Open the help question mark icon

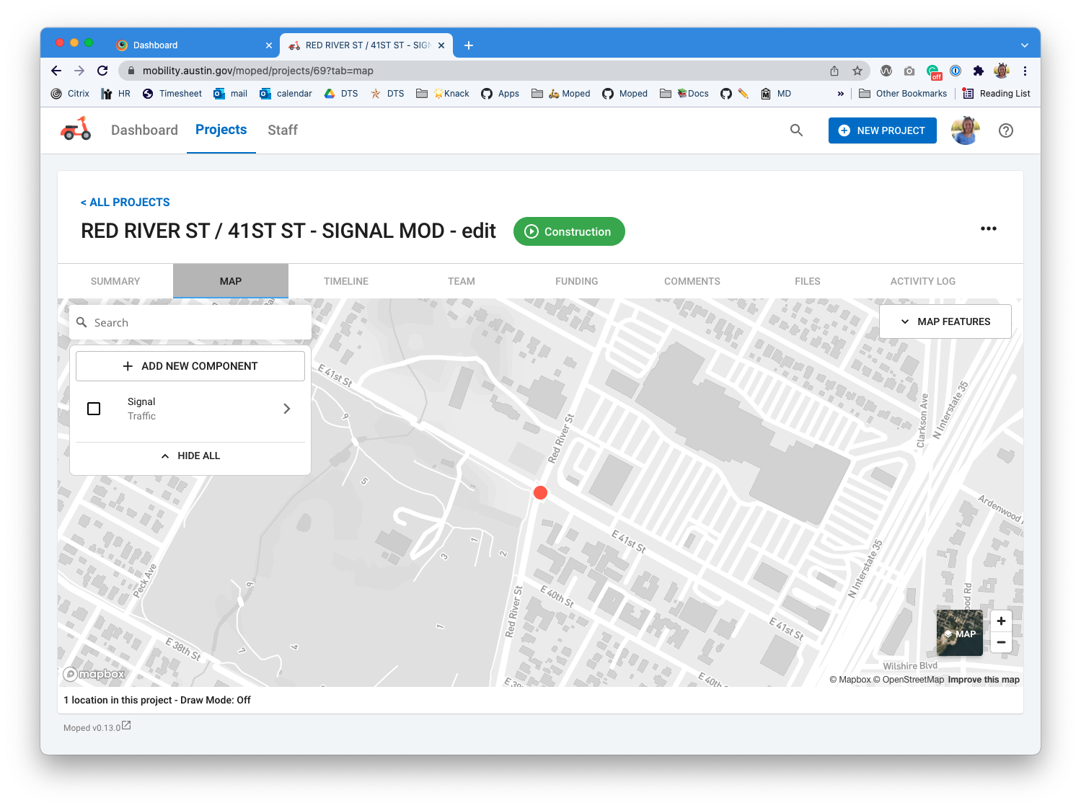point(1006,130)
